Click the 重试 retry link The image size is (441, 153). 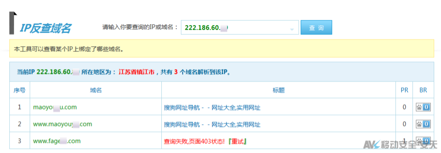click(238, 141)
